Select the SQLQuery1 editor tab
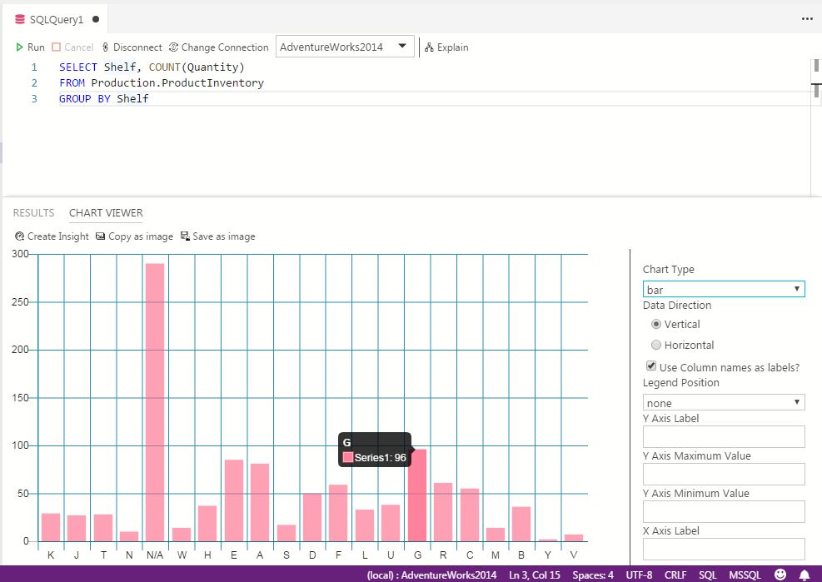The width and height of the screenshot is (822, 582). pos(57,19)
